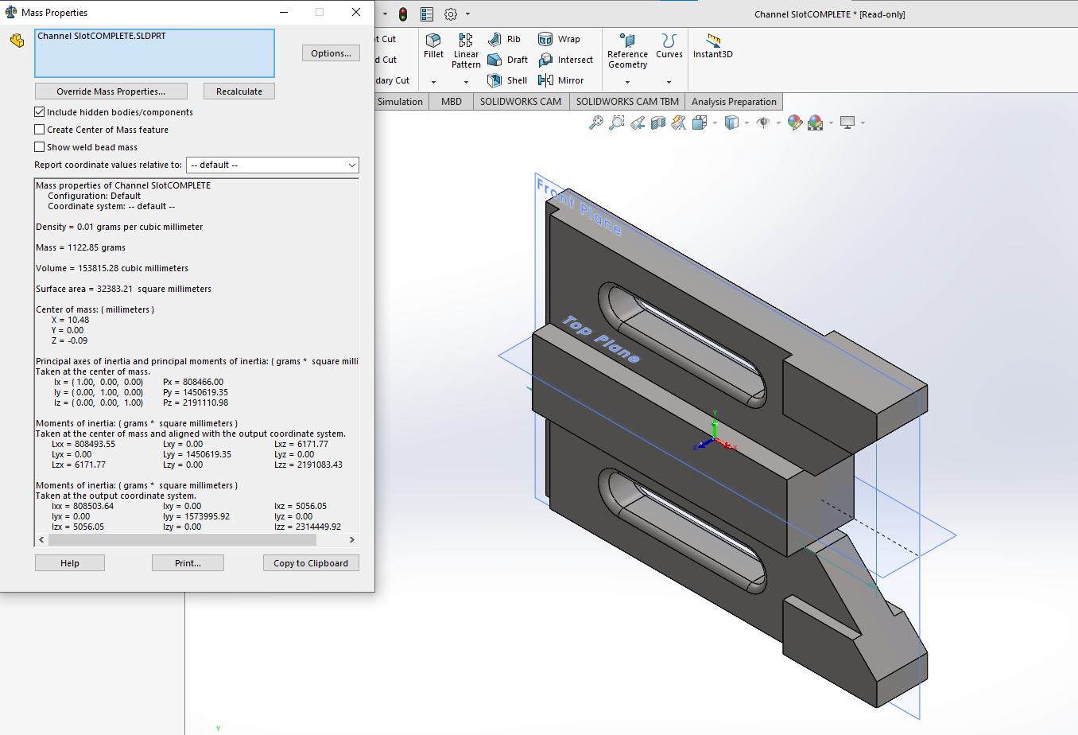
Task: Click Previous View icon
Action: 638,122
